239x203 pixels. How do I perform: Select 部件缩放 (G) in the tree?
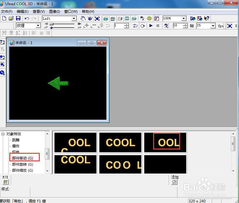[x=22, y=170]
